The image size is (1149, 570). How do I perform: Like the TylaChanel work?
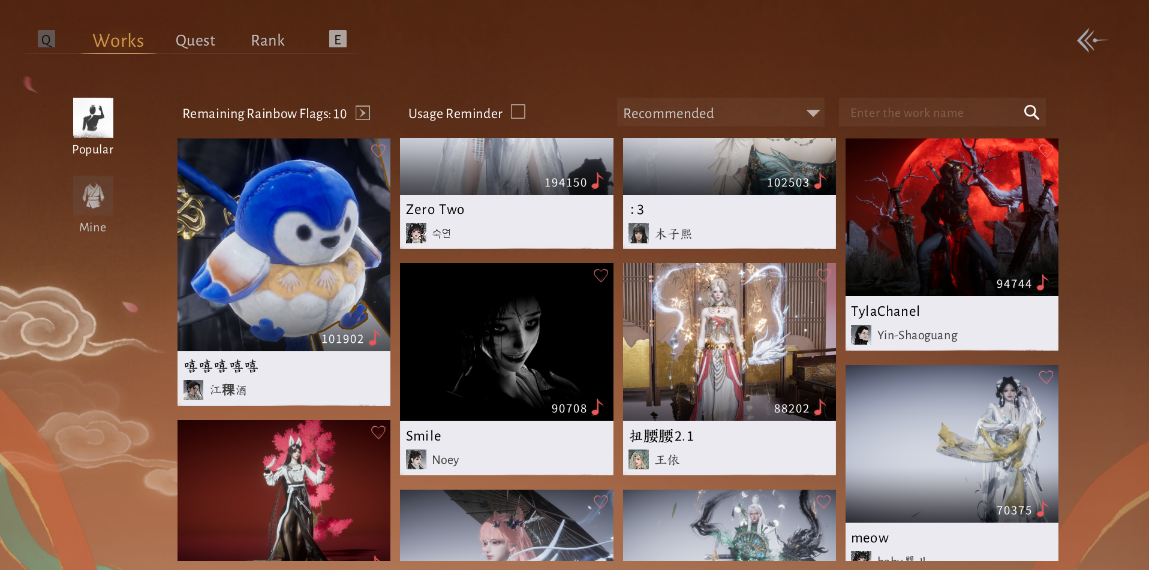(x=1046, y=150)
